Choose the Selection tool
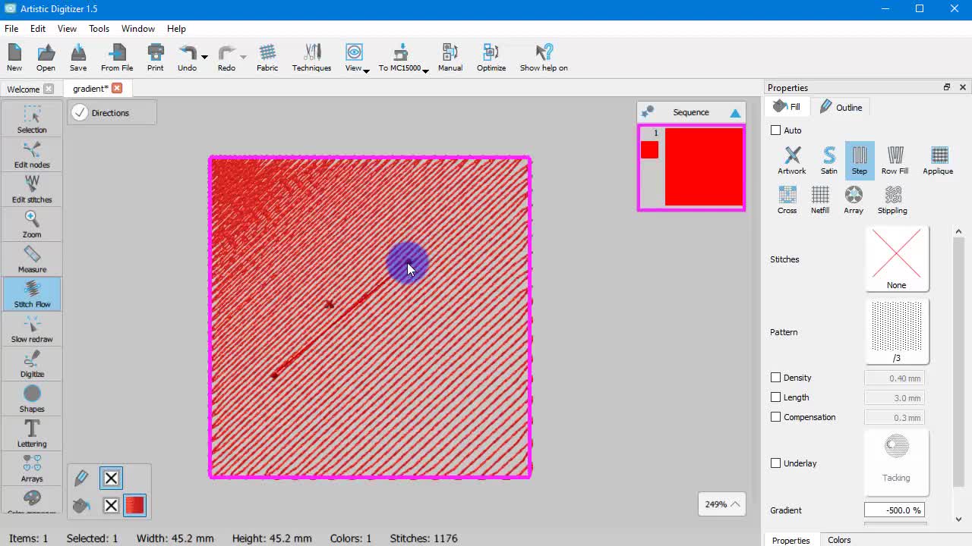 pos(32,120)
